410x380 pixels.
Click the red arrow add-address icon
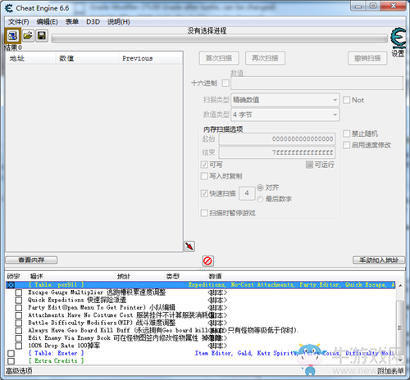click(189, 247)
